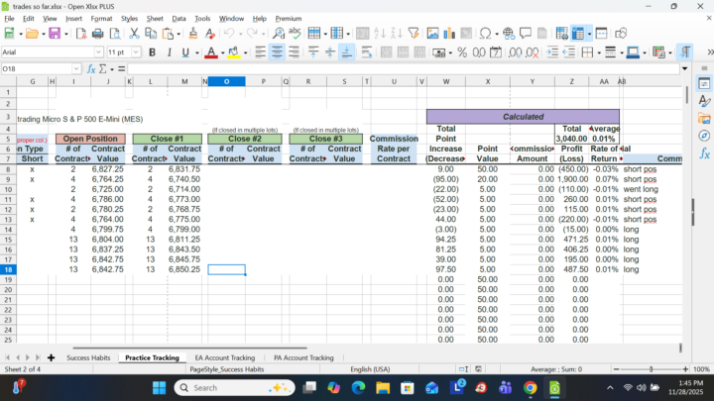Click the Draw Shapes icon

pyautogui.click(x=621, y=34)
